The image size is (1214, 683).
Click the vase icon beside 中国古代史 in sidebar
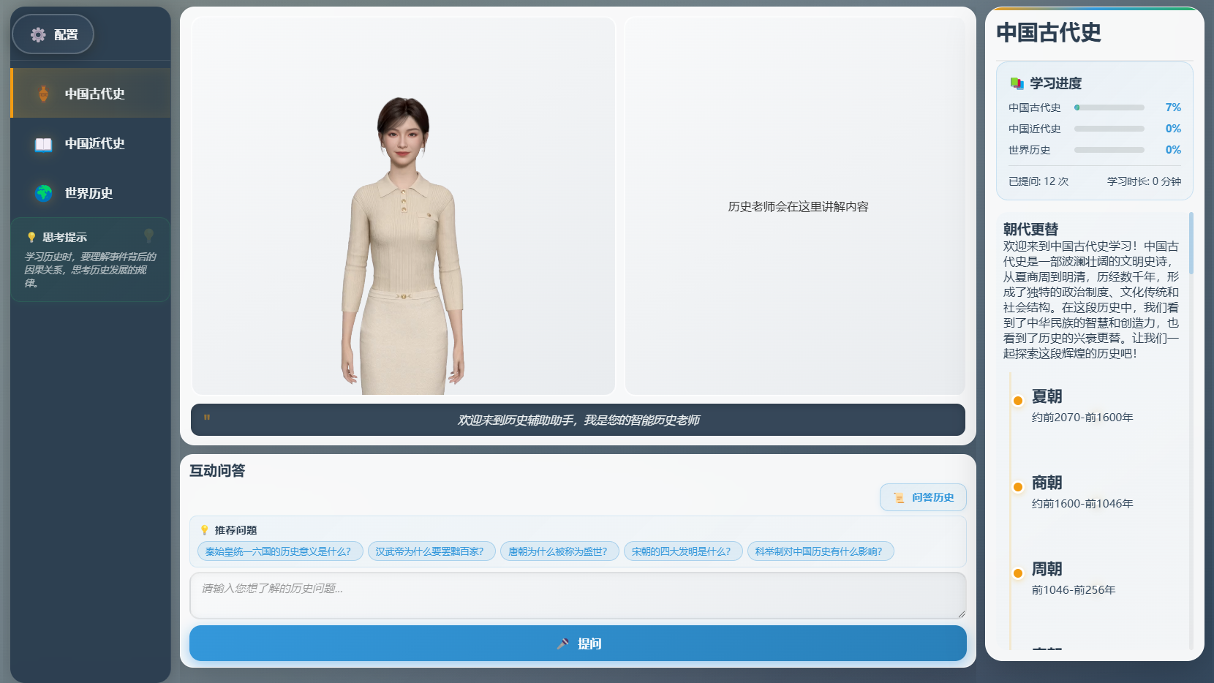pos(42,94)
